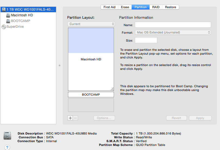Add a partition with the plus button
220x150 pixels.
click(70, 118)
